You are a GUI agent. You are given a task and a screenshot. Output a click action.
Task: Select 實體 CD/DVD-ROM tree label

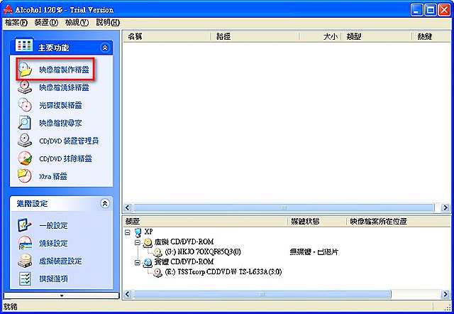tap(184, 262)
